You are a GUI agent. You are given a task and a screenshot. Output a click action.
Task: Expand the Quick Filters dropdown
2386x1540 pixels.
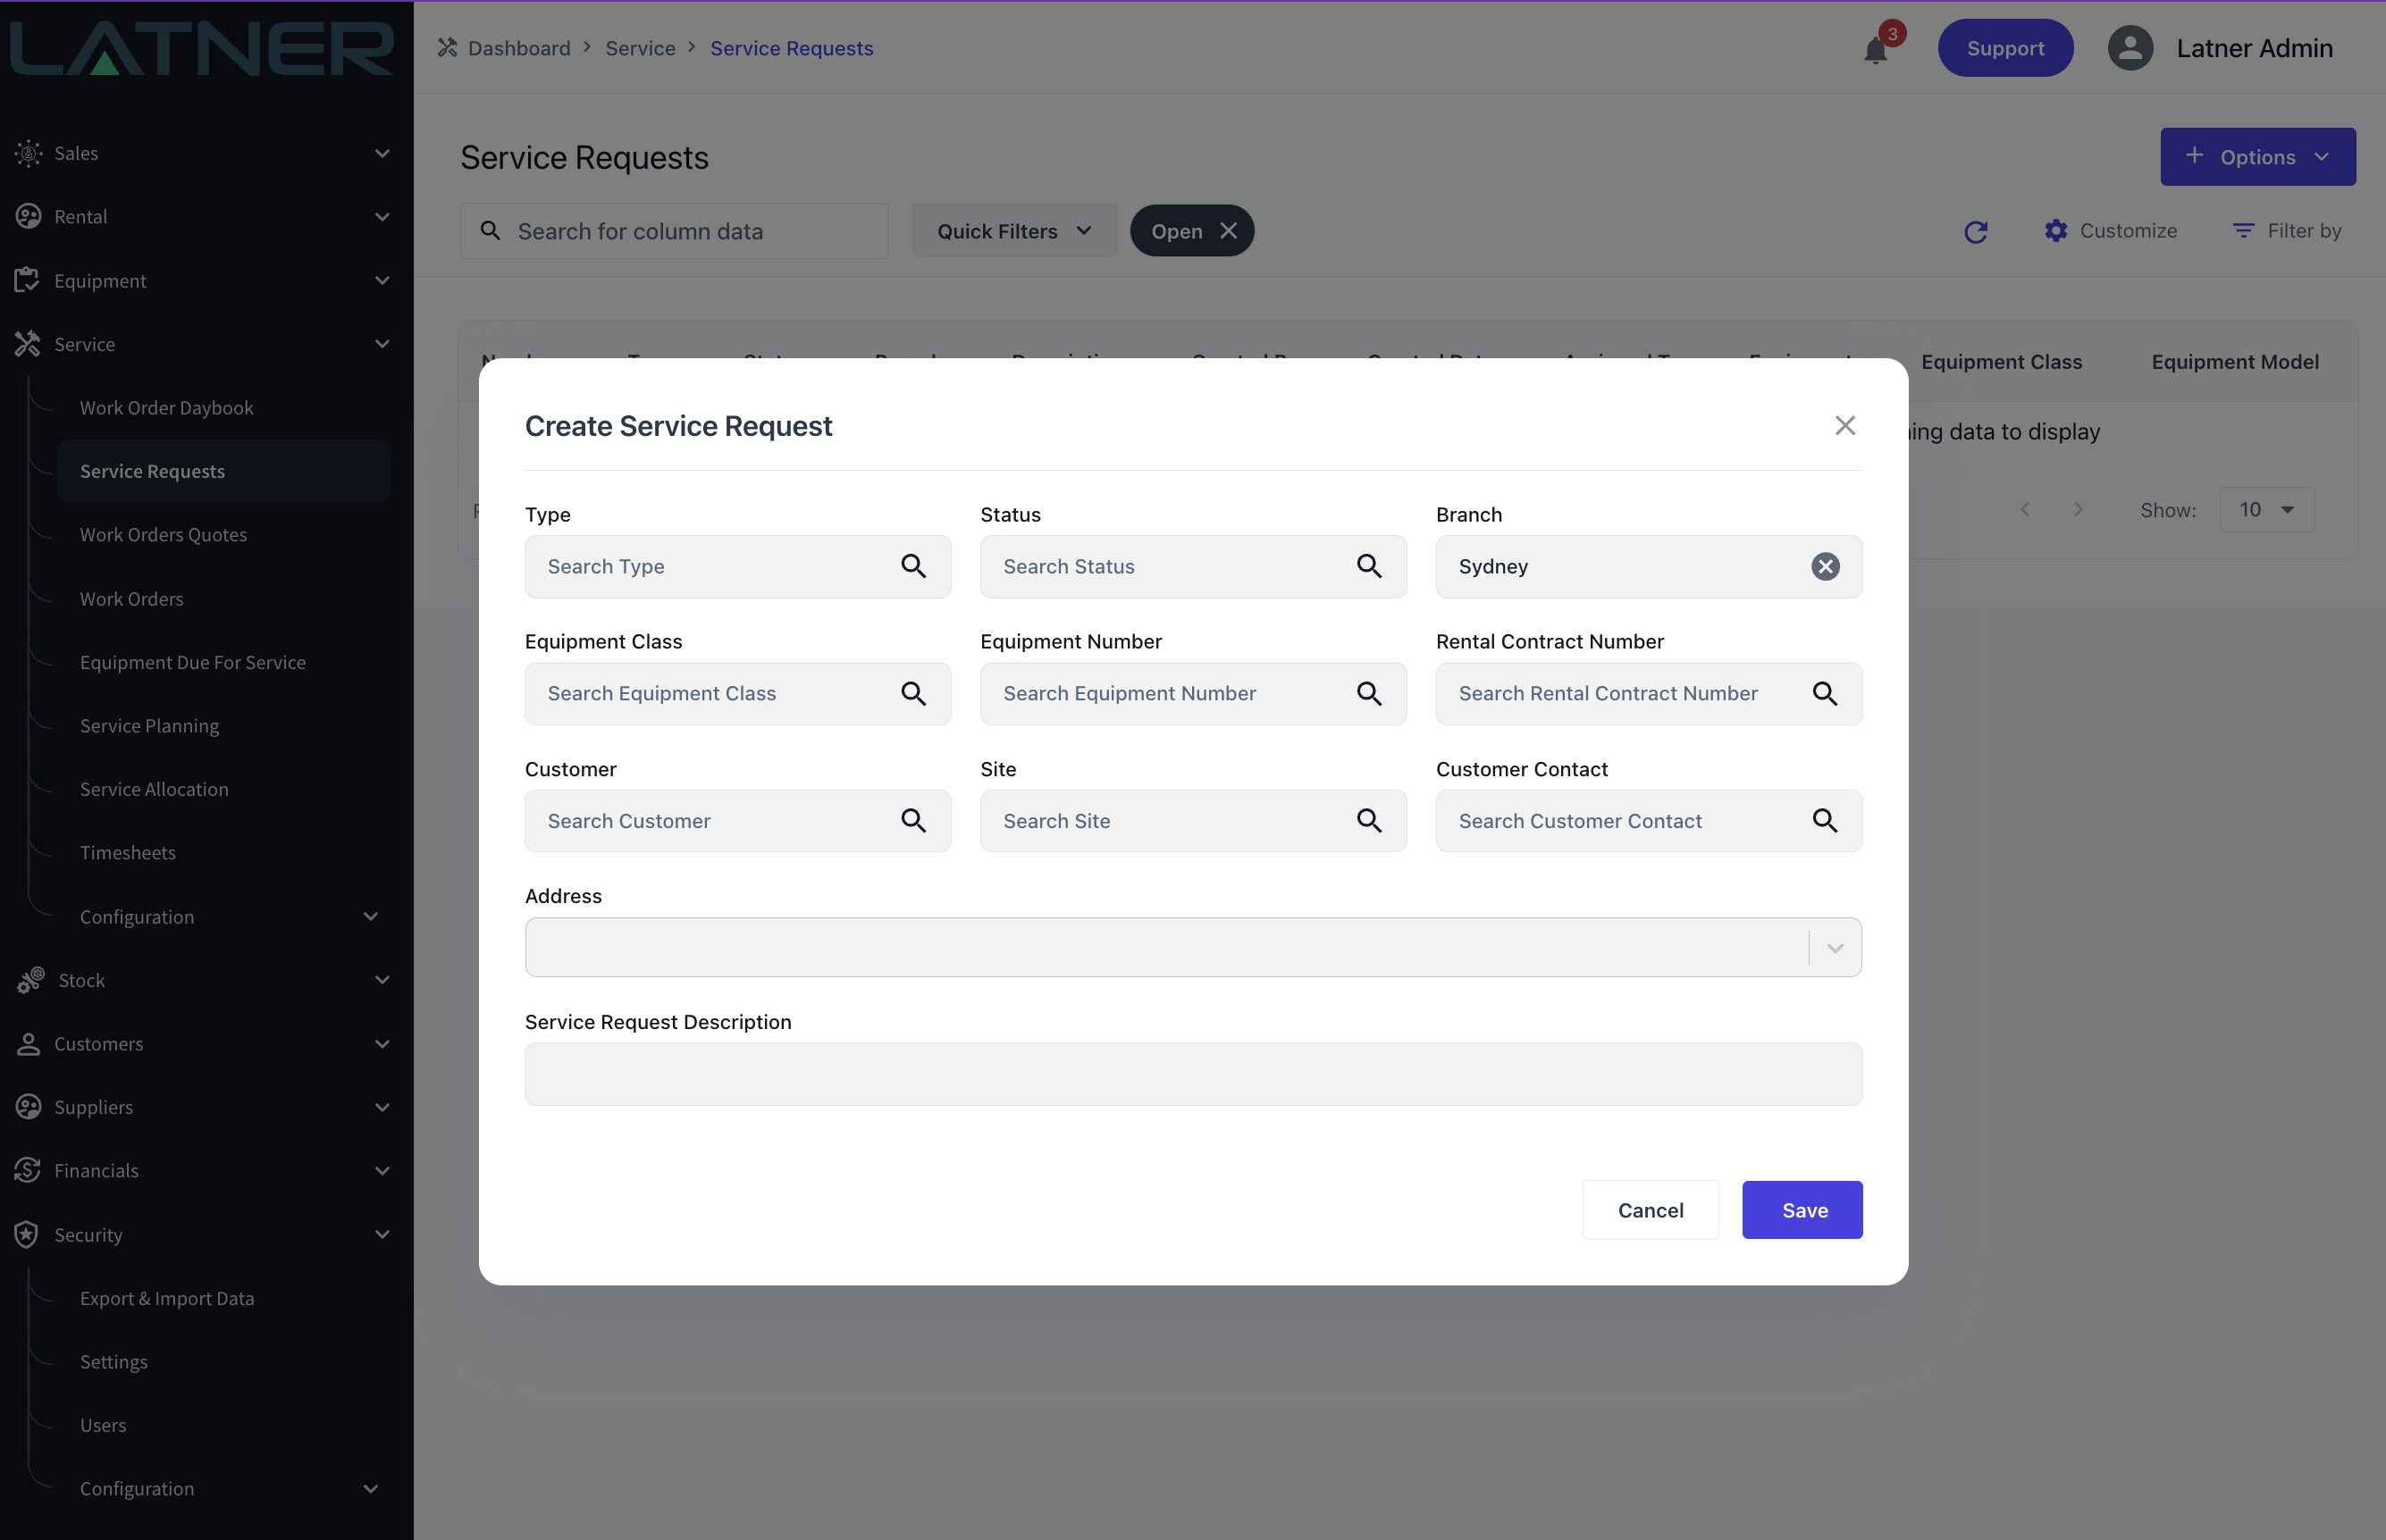click(x=1013, y=231)
